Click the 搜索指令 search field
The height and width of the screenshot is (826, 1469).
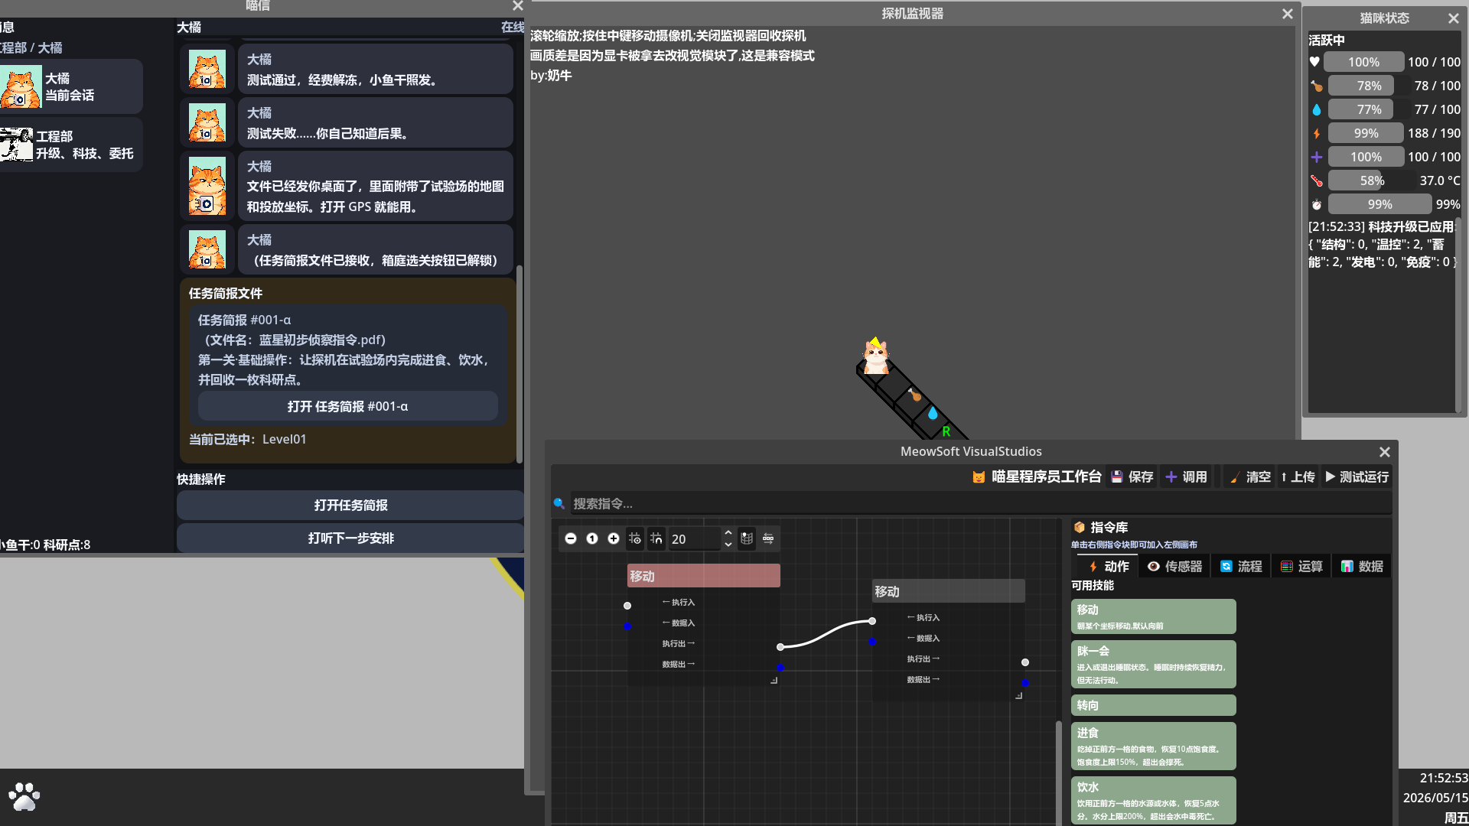click(980, 503)
